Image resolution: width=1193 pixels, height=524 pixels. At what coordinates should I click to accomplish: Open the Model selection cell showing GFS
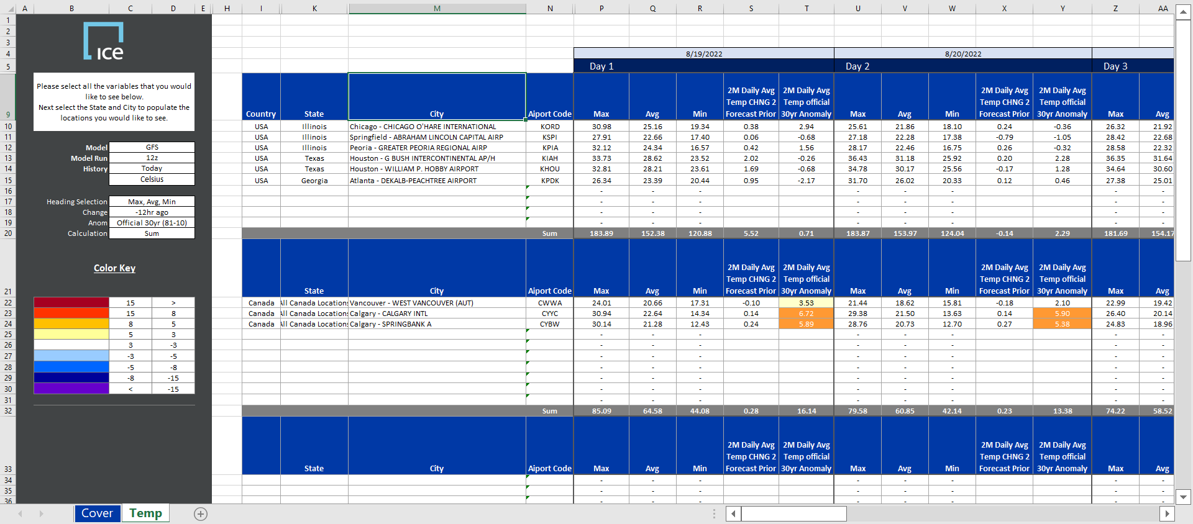click(152, 148)
